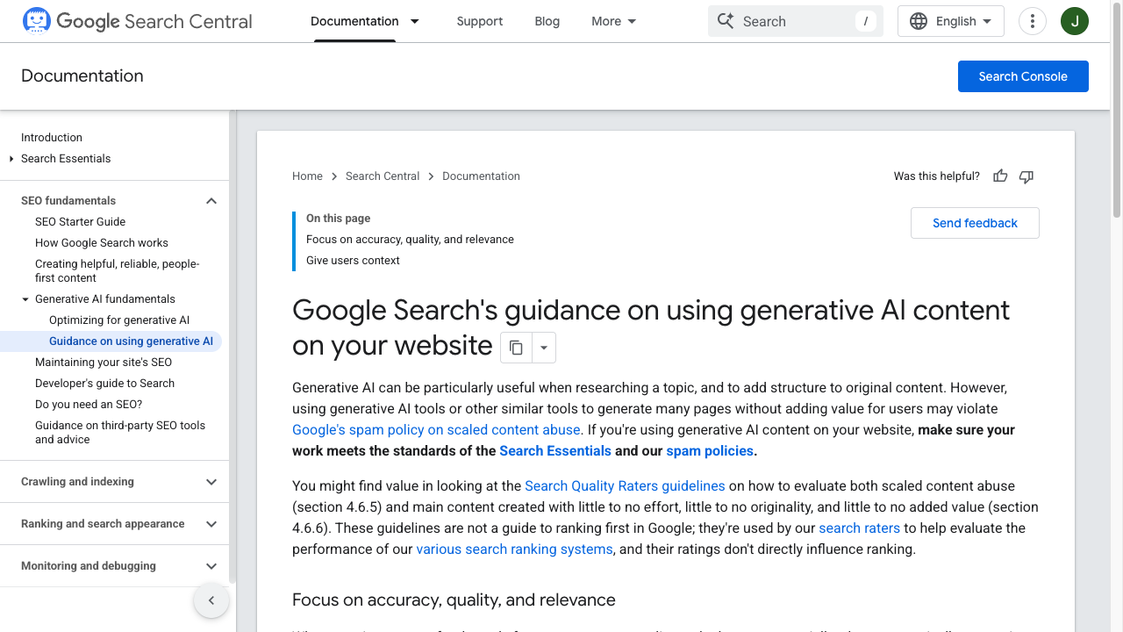Select the Documentation tab

point(354,21)
